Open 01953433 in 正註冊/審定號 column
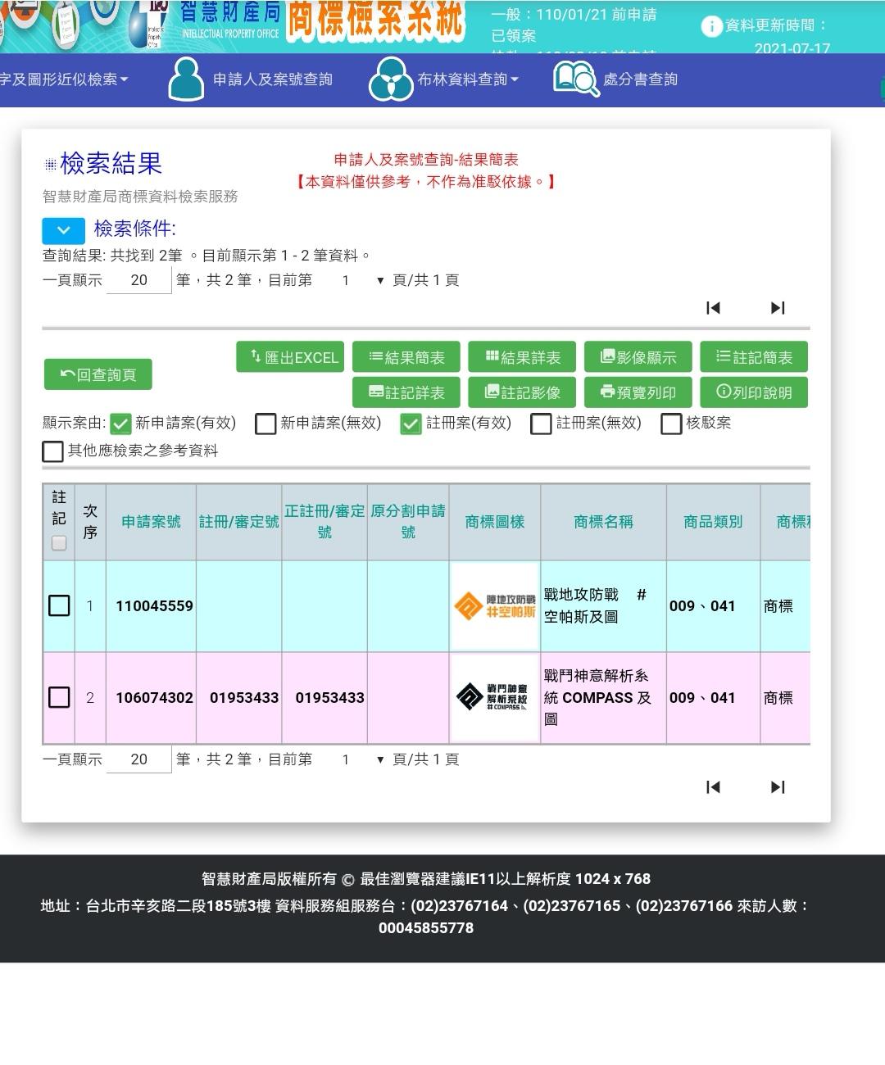The height and width of the screenshot is (1065, 885). coord(329,698)
